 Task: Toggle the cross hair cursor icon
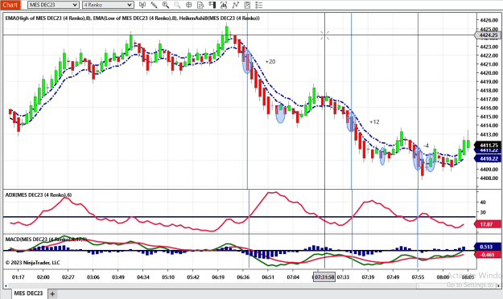click(x=189, y=5)
